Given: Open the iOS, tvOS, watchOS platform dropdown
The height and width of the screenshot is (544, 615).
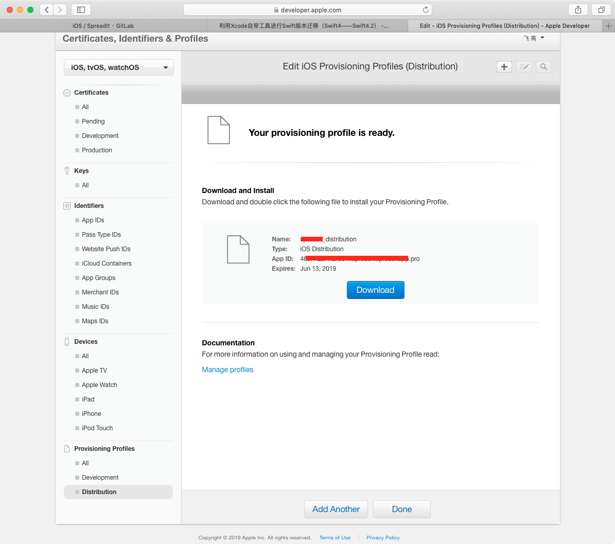Looking at the screenshot, I should (x=118, y=67).
